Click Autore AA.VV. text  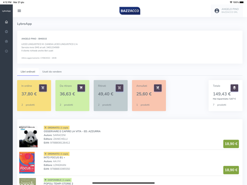52,161
